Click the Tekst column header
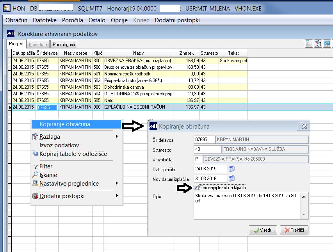This screenshot has width=333, height=252. (233, 53)
